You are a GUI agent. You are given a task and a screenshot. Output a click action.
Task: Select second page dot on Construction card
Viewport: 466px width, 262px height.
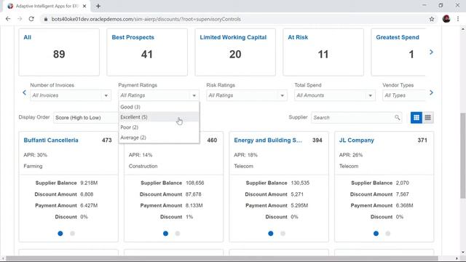pyautogui.click(x=178, y=234)
